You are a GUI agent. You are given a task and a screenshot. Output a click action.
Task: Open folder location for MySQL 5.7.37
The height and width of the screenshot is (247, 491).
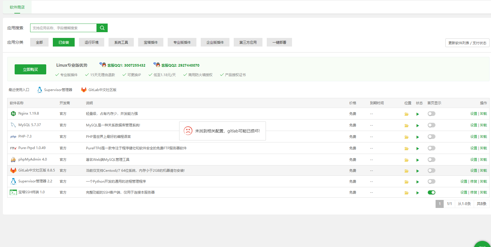pos(406,126)
